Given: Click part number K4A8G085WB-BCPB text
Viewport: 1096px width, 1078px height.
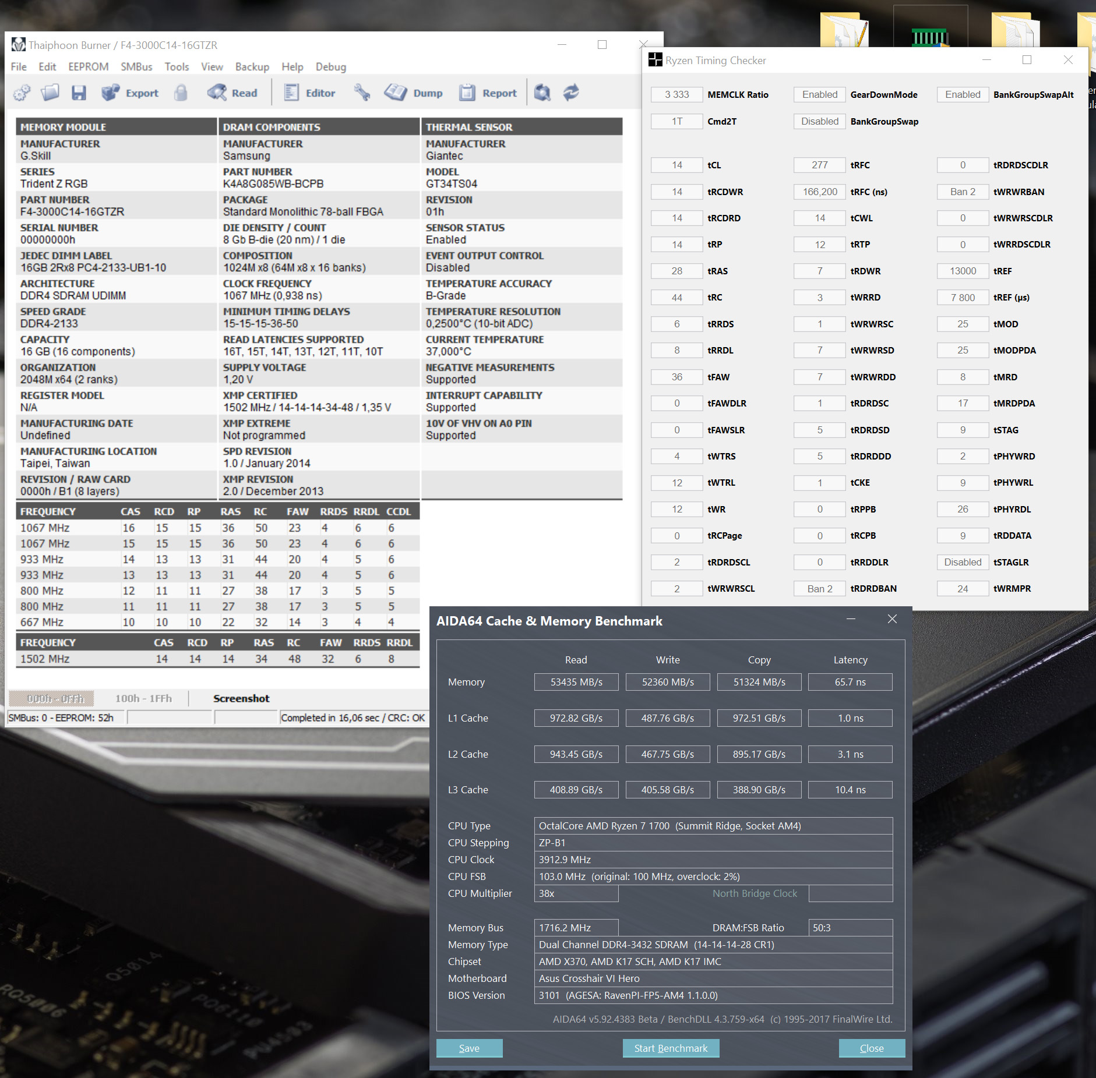Looking at the screenshot, I should point(273,183).
